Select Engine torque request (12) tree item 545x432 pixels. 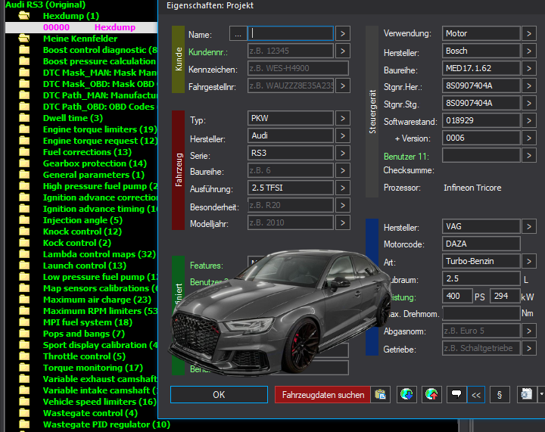[101, 141]
